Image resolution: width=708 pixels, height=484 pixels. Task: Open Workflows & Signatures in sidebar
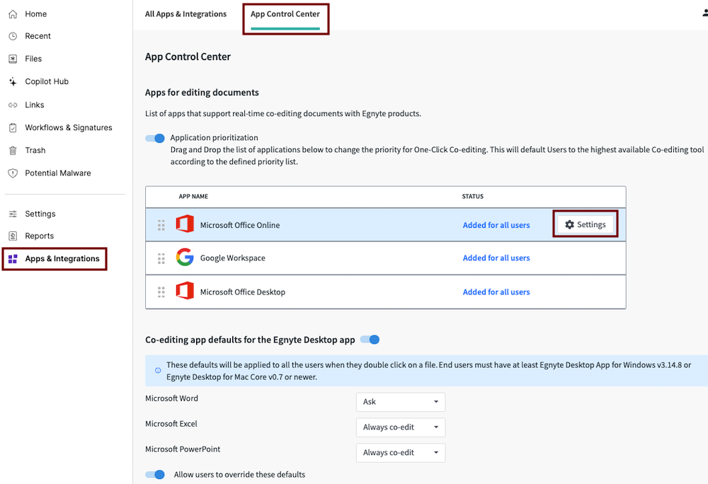coord(69,127)
